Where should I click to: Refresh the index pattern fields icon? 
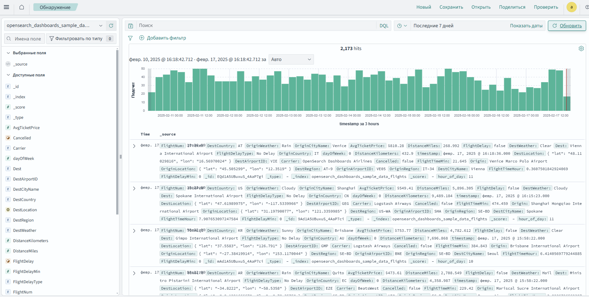point(111,26)
